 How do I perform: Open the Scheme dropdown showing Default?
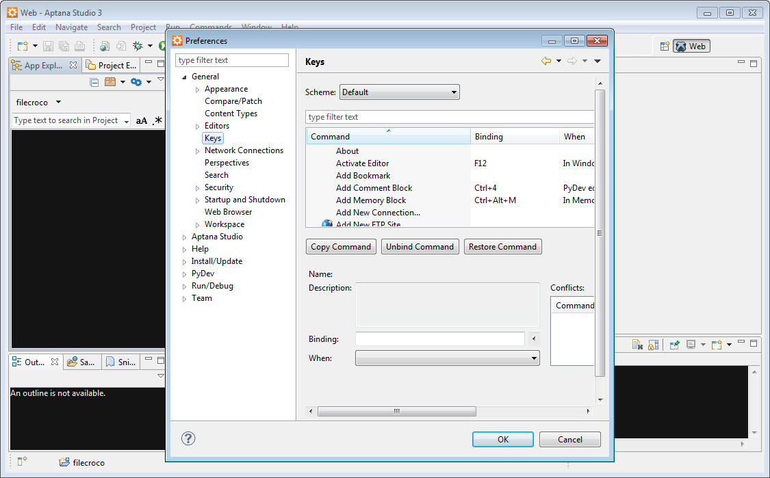pyautogui.click(x=399, y=92)
